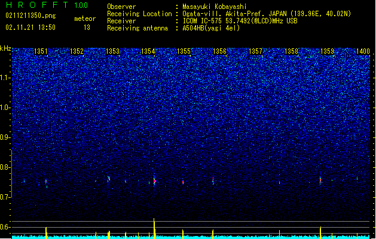Click the date stamp 02.11.21 13:50
Viewport: 376px width, 239px height.
[x=30, y=27]
